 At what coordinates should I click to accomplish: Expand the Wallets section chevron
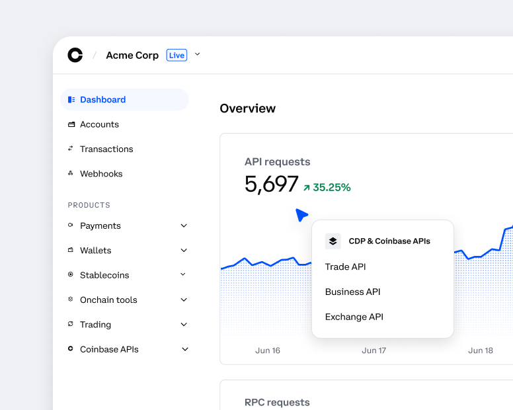184,251
